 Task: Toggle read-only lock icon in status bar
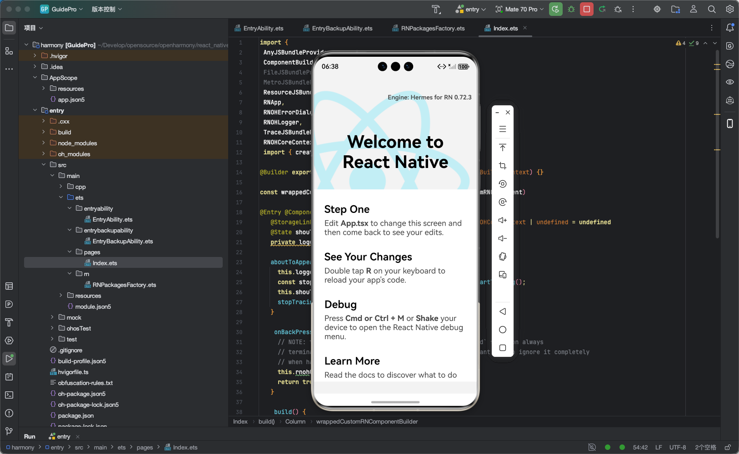[x=728, y=447]
